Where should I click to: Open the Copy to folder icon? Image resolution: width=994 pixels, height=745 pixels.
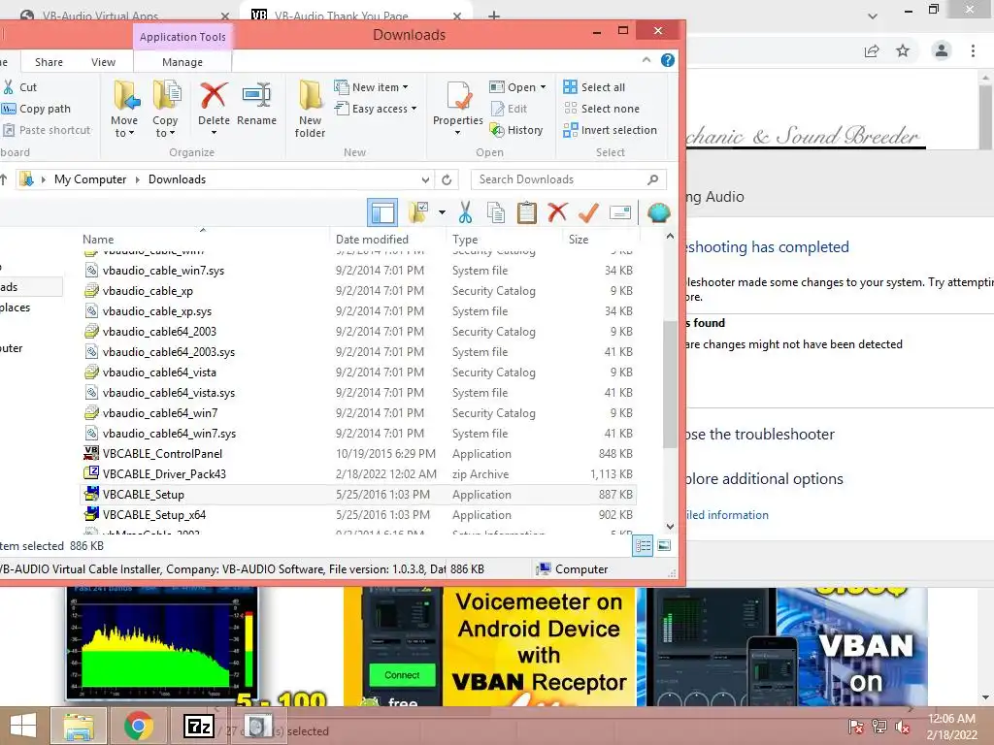(167, 96)
